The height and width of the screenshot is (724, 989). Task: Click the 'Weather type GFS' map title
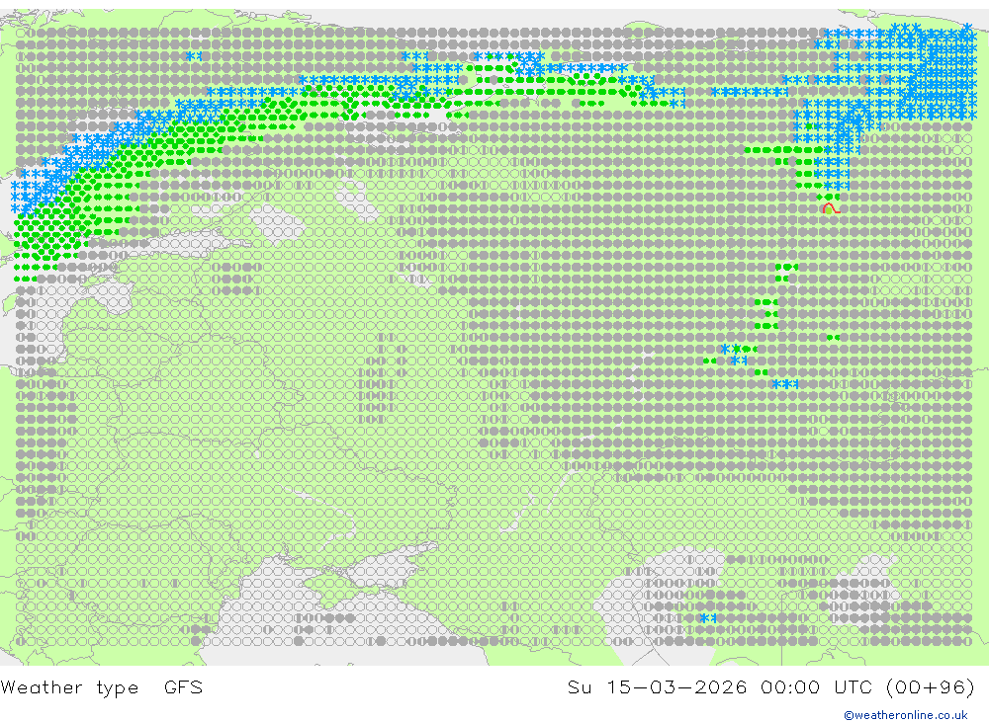pos(102,687)
